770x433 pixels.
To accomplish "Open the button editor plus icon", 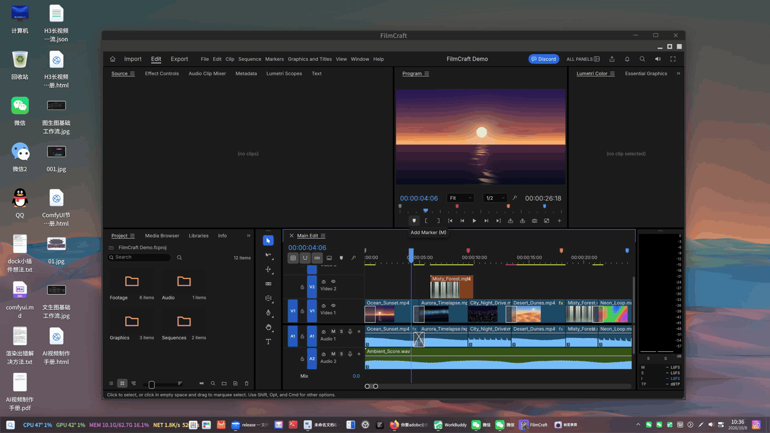I will pos(559,221).
